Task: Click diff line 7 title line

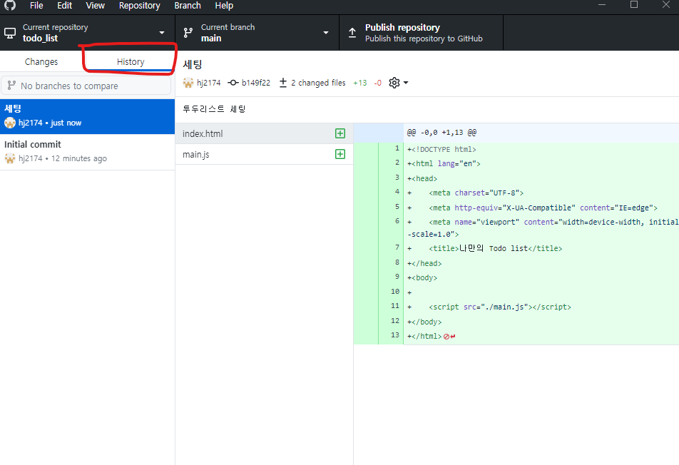Action: 485,248
